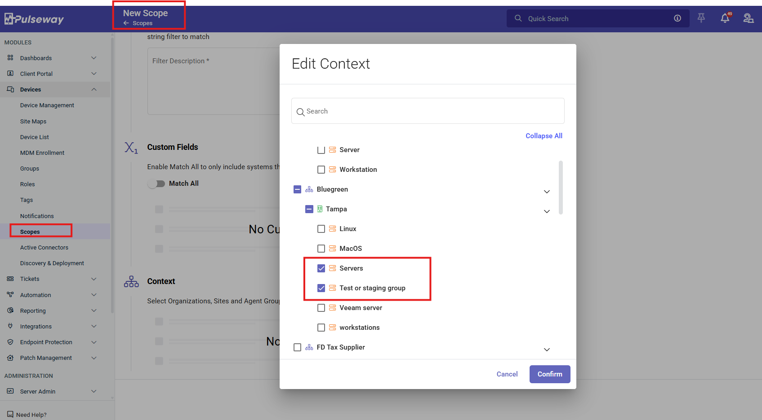The image size is (762, 420).
Task: Collapse the Tampa site chevron
Action: click(547, 211)
